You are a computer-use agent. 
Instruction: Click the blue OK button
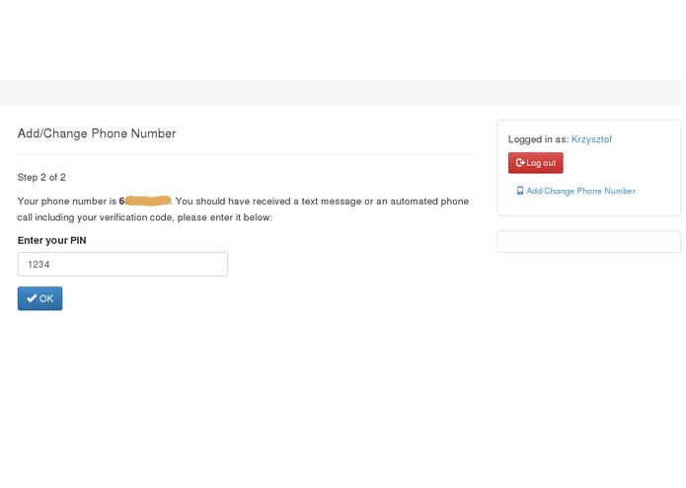(39, 298)
